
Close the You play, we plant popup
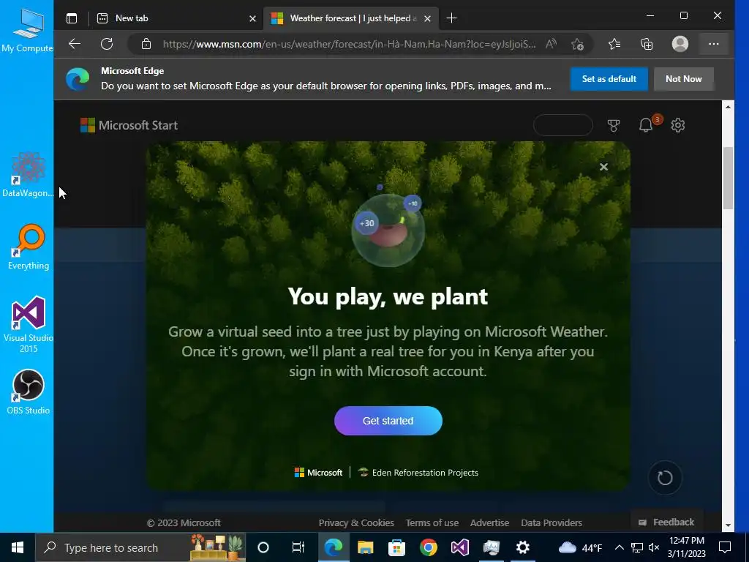point(603,167)
